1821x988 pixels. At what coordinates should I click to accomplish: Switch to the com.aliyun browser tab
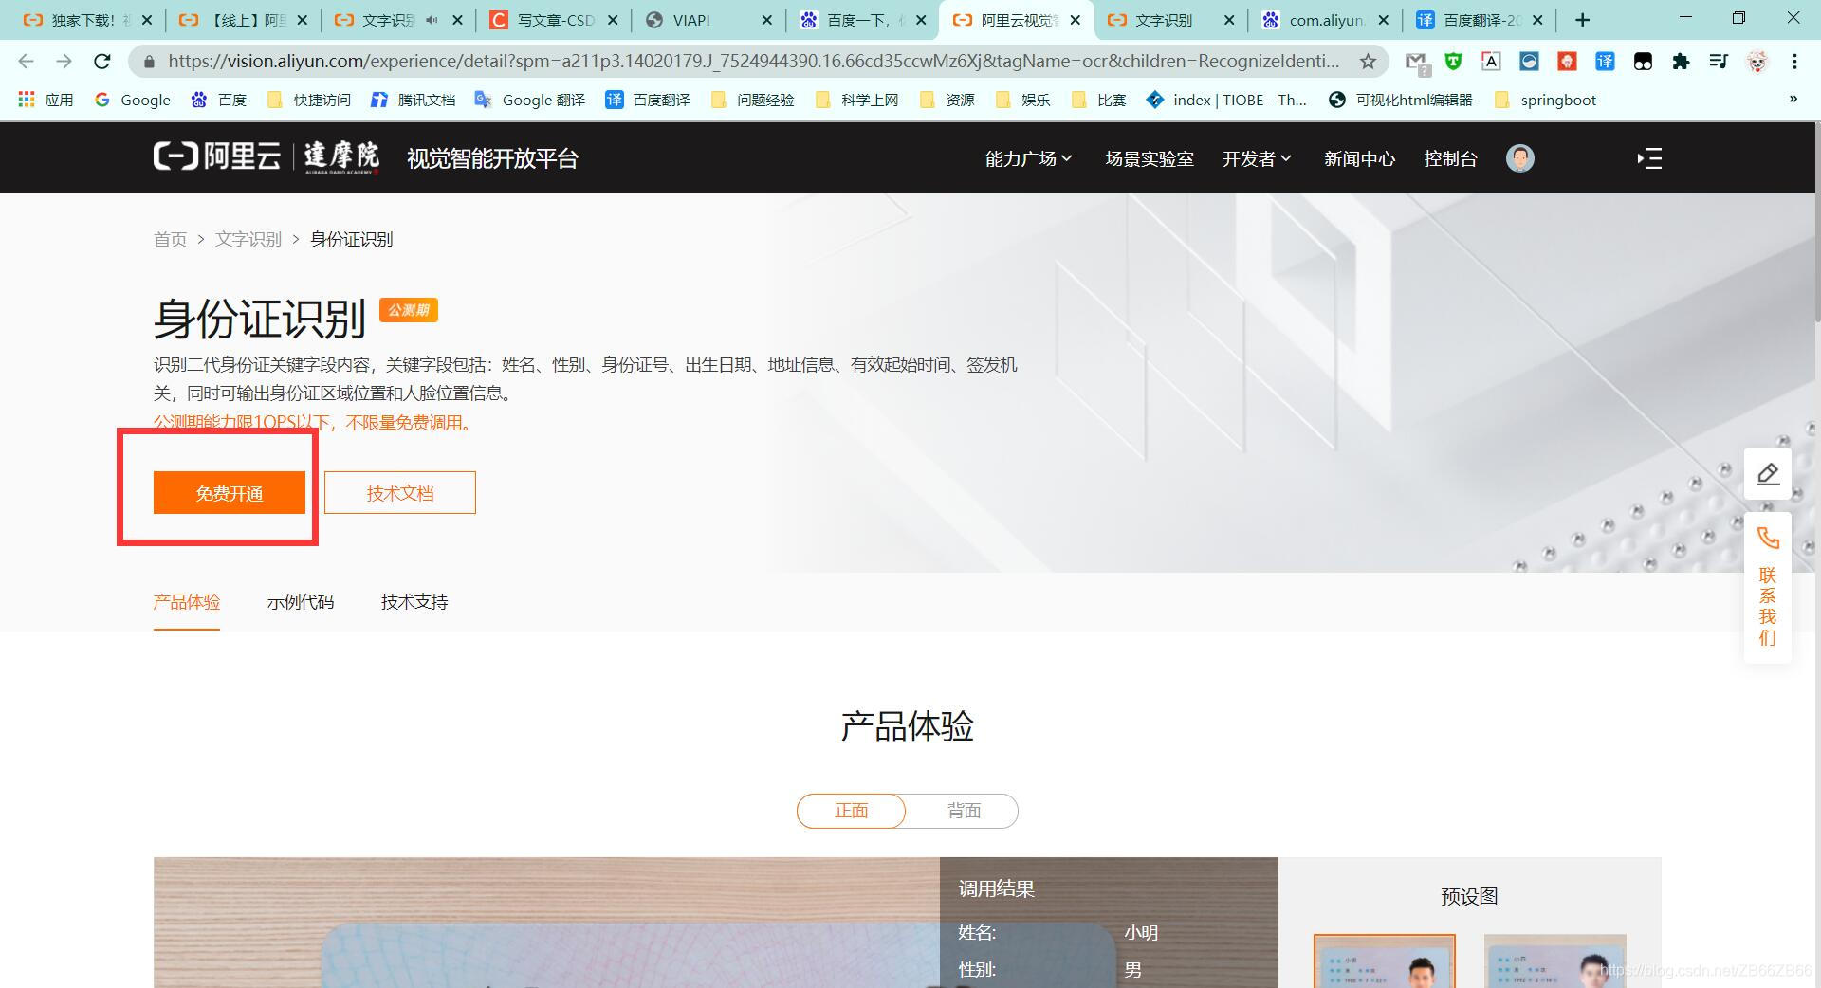coord(1324,20)
